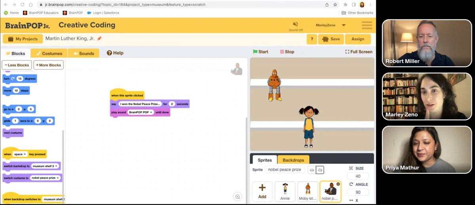
Task: Switch to the Costumes tab
Action: coord(49,53)
